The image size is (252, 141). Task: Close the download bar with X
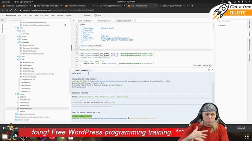pos(250,128)
